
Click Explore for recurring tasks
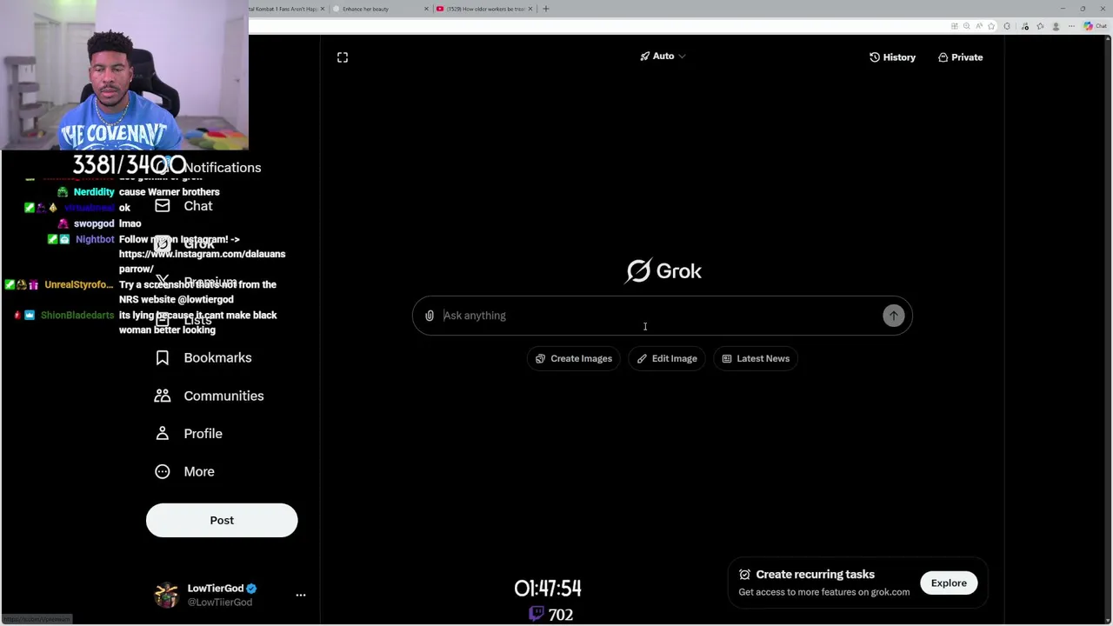pyautogui.click(x=949, y=583)
